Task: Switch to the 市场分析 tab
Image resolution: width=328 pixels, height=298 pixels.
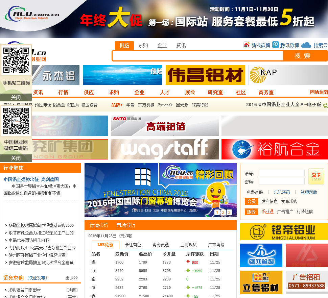Action: (126, 225)
